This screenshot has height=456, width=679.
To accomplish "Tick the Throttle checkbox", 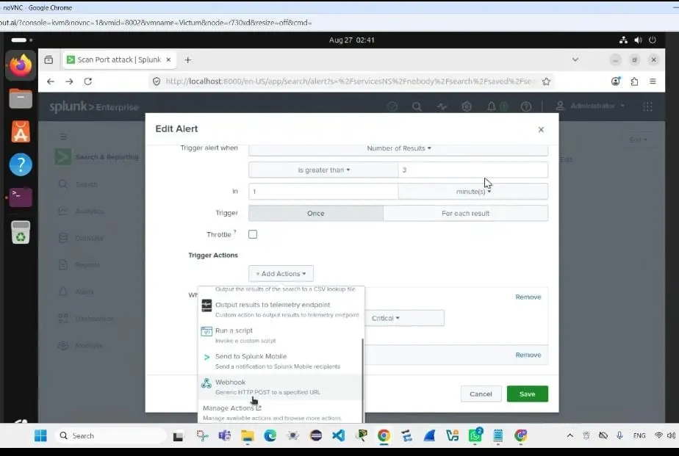I will click(x=253, y=234).
